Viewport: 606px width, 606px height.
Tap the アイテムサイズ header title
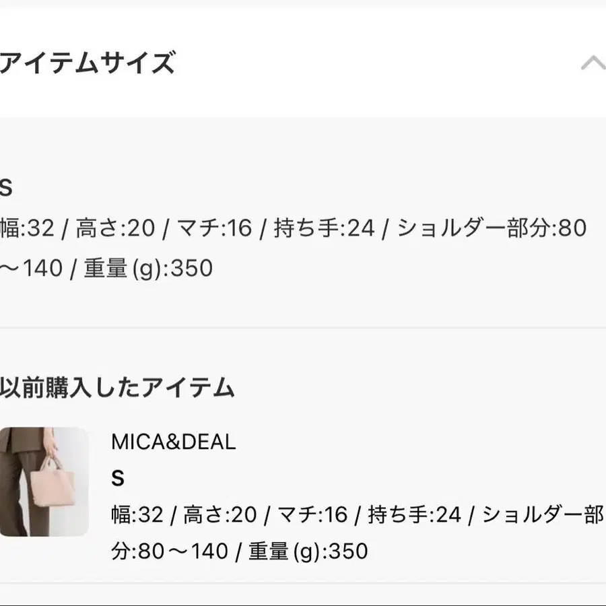(88, 63)
